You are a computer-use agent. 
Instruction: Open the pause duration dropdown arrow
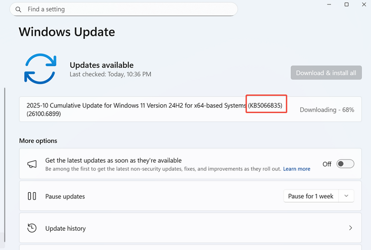346,196
